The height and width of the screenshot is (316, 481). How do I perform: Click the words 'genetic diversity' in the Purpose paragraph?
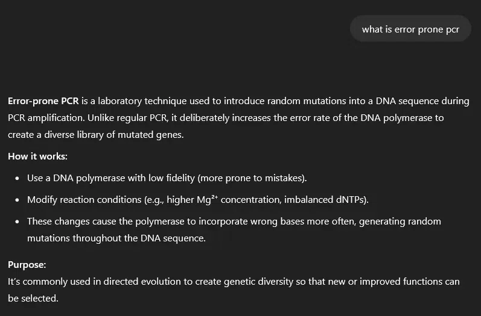point(258,282)
